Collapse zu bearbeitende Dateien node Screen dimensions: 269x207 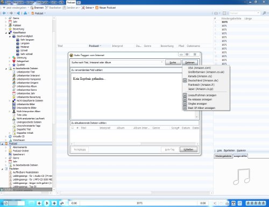[6, 68]
